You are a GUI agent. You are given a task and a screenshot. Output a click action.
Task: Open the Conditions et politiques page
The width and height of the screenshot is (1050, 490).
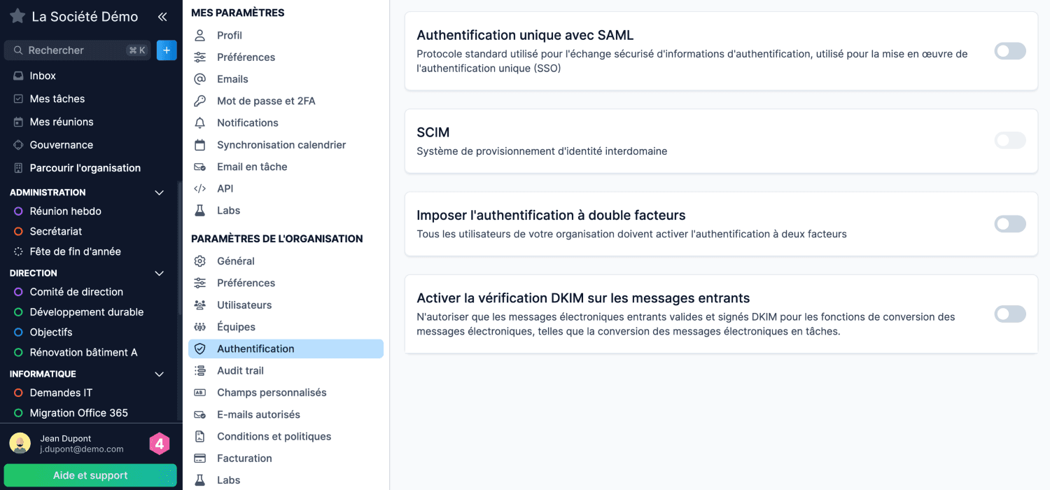(273, 436)
